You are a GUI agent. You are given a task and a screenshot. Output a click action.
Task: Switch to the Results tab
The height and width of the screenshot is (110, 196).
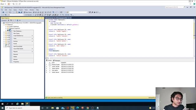49,61
